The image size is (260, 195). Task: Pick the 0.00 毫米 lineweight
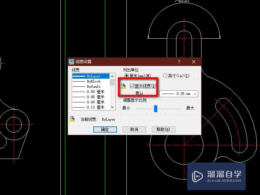click(91, 92)
